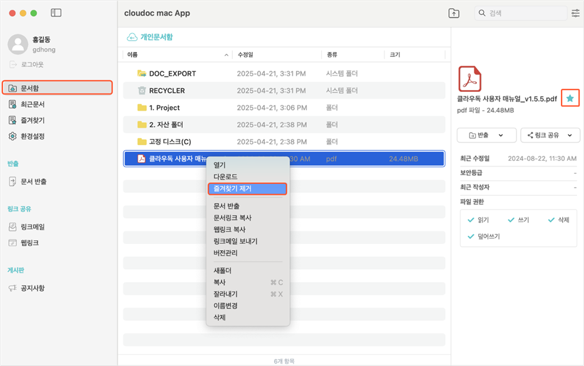
Task: Select 즐겨찾기 제거 in context menu
Action: (x=247, y=188)
